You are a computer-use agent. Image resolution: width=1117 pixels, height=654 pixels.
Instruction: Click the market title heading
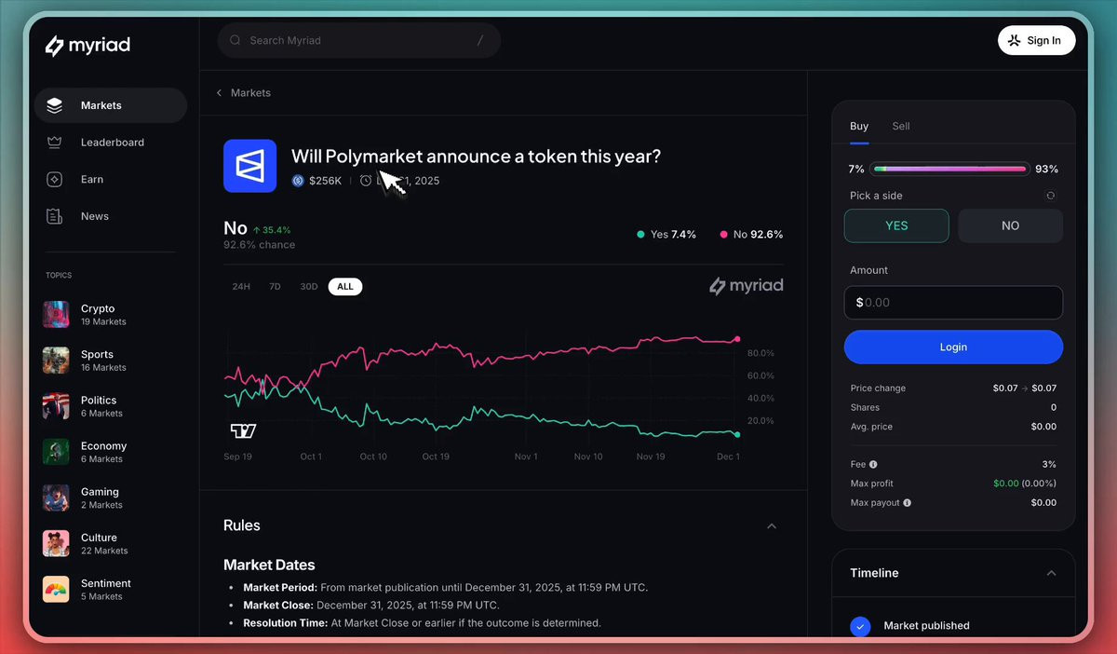[476, 157]
